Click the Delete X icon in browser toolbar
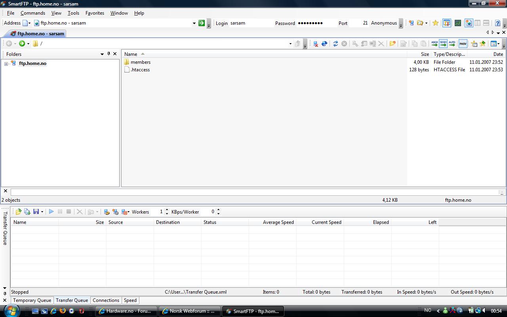This screenshot has height=317, width=507. pyautogui.click(x=381, y=44)
